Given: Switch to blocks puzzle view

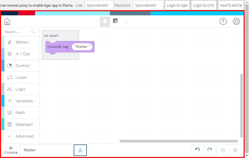Looking at the screenshot, I should (105, 22).
